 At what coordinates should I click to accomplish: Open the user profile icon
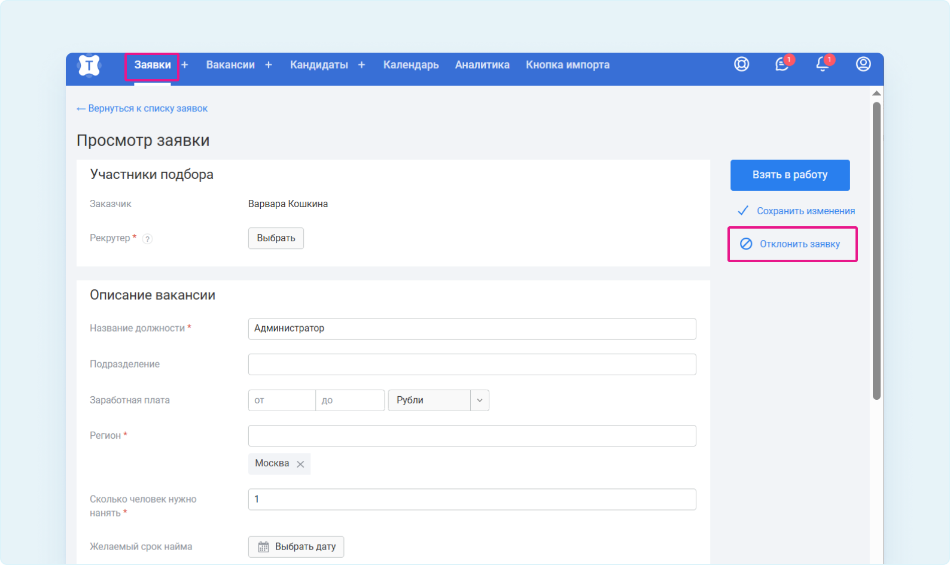tap(863, 64)
